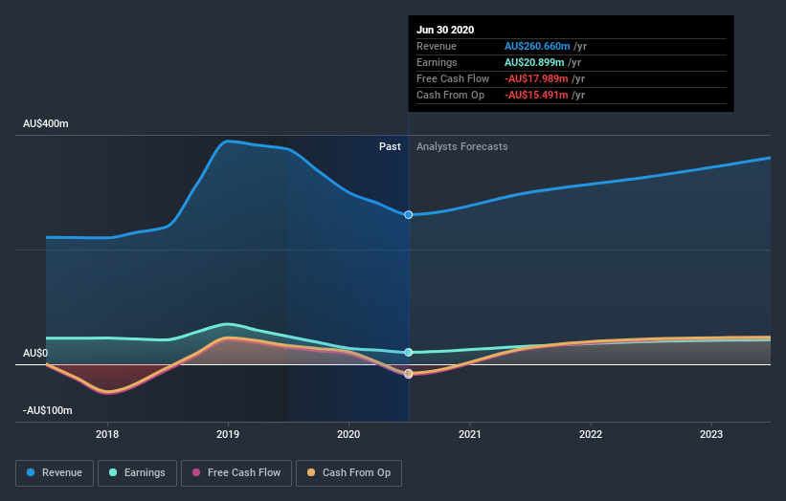The height and width of the screenshot is (501, 786).
Task: Click the 2019 x-axis label
Action: pos(228,434)
